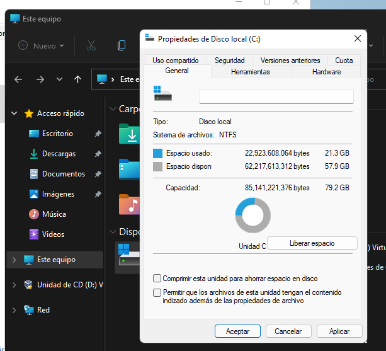Click the Cancelar button
The image size is (386, 351).
[288, 331]
